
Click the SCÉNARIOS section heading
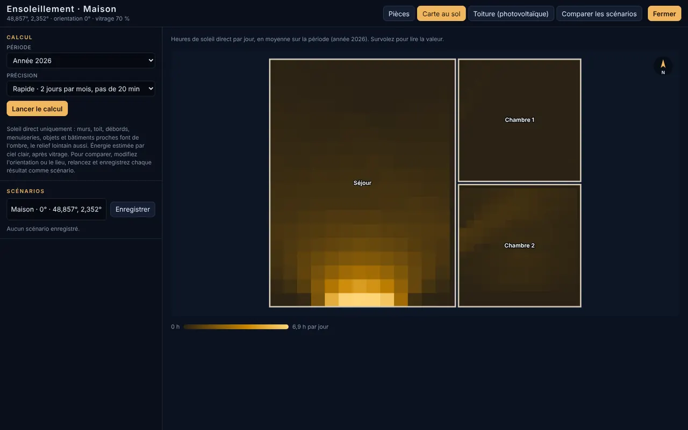pos(25,191)
